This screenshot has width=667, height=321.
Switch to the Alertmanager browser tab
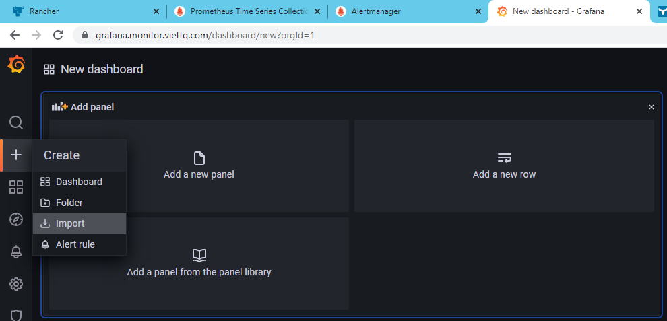[408, 11]
